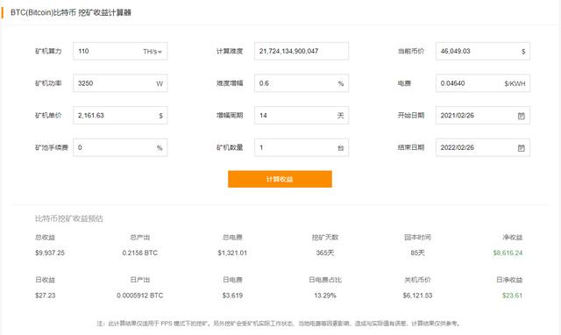The width and height of the screenshot is (561, 335).
Task: Click the BTC(Bitcoin) calculator page title
Action: pyautogui.click(x=71, y=12)
